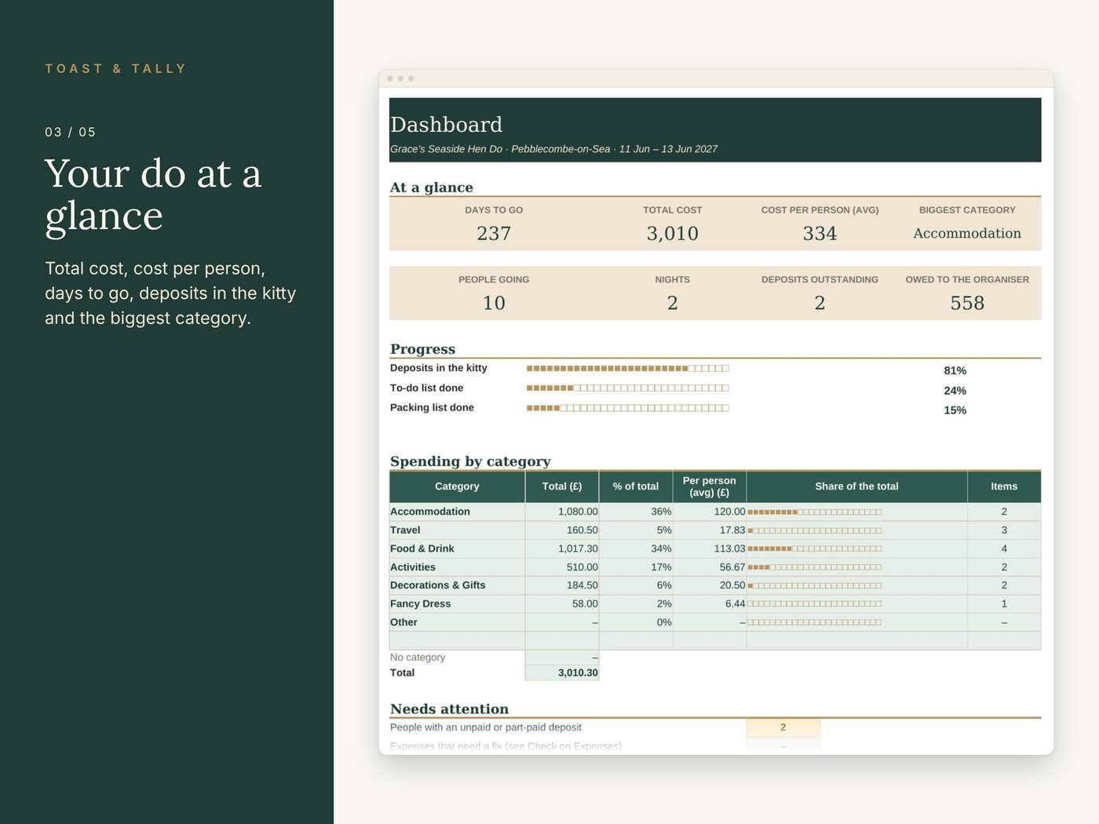Viewport: 1099px width, 824px height.
Task: Click the grand Total 3,010.30 cell
Action: [562, 673]
